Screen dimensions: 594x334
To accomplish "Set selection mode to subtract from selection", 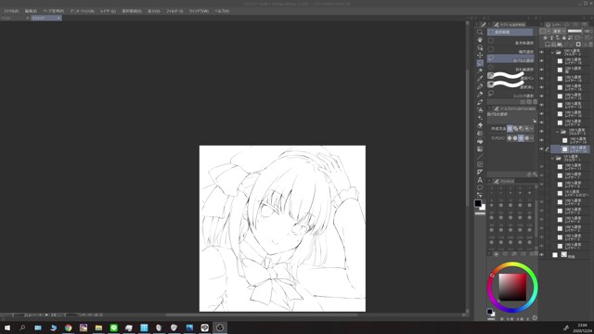I will coord(522,129).
